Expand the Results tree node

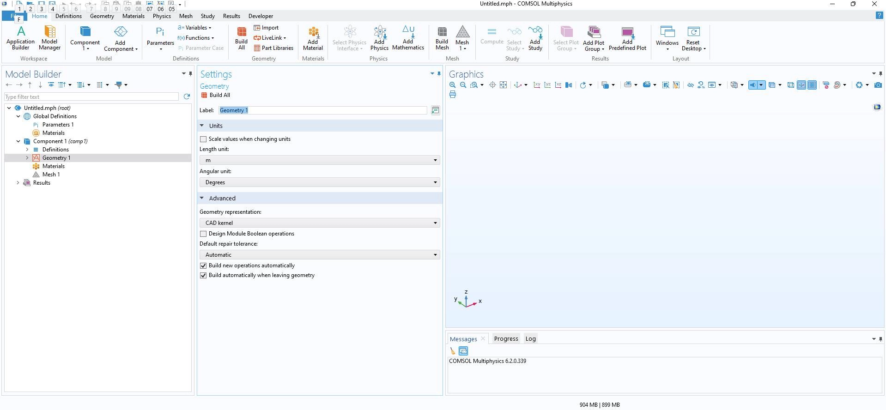18,183
